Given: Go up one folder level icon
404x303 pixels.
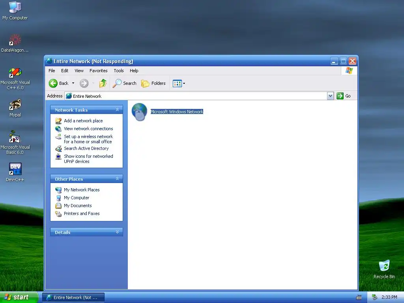Looking at the screenshot, I should (103, 83).
